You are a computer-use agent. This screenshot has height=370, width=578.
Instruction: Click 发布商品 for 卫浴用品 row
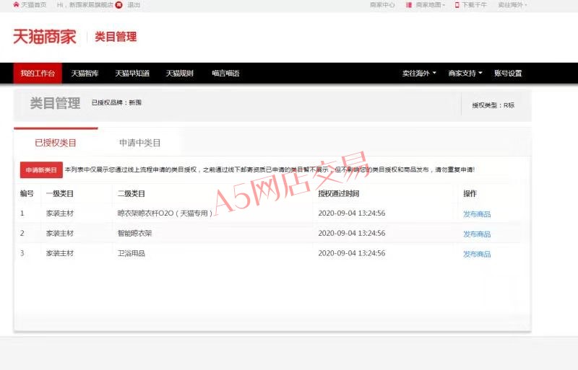click(x=477, y=254)
